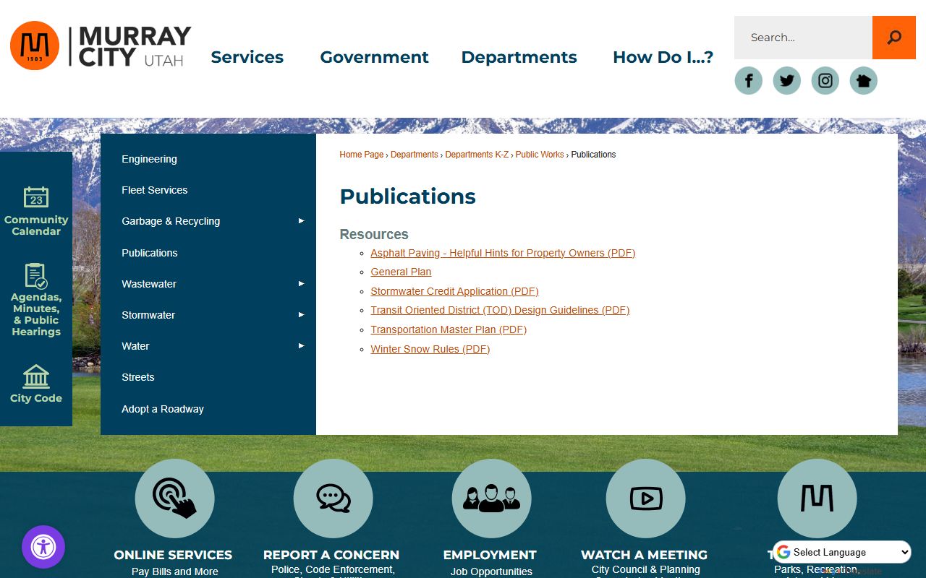This screenshot has height=578, width=926.
Task: Open the Winter Snow Rules PDF link
Action: 430,349
